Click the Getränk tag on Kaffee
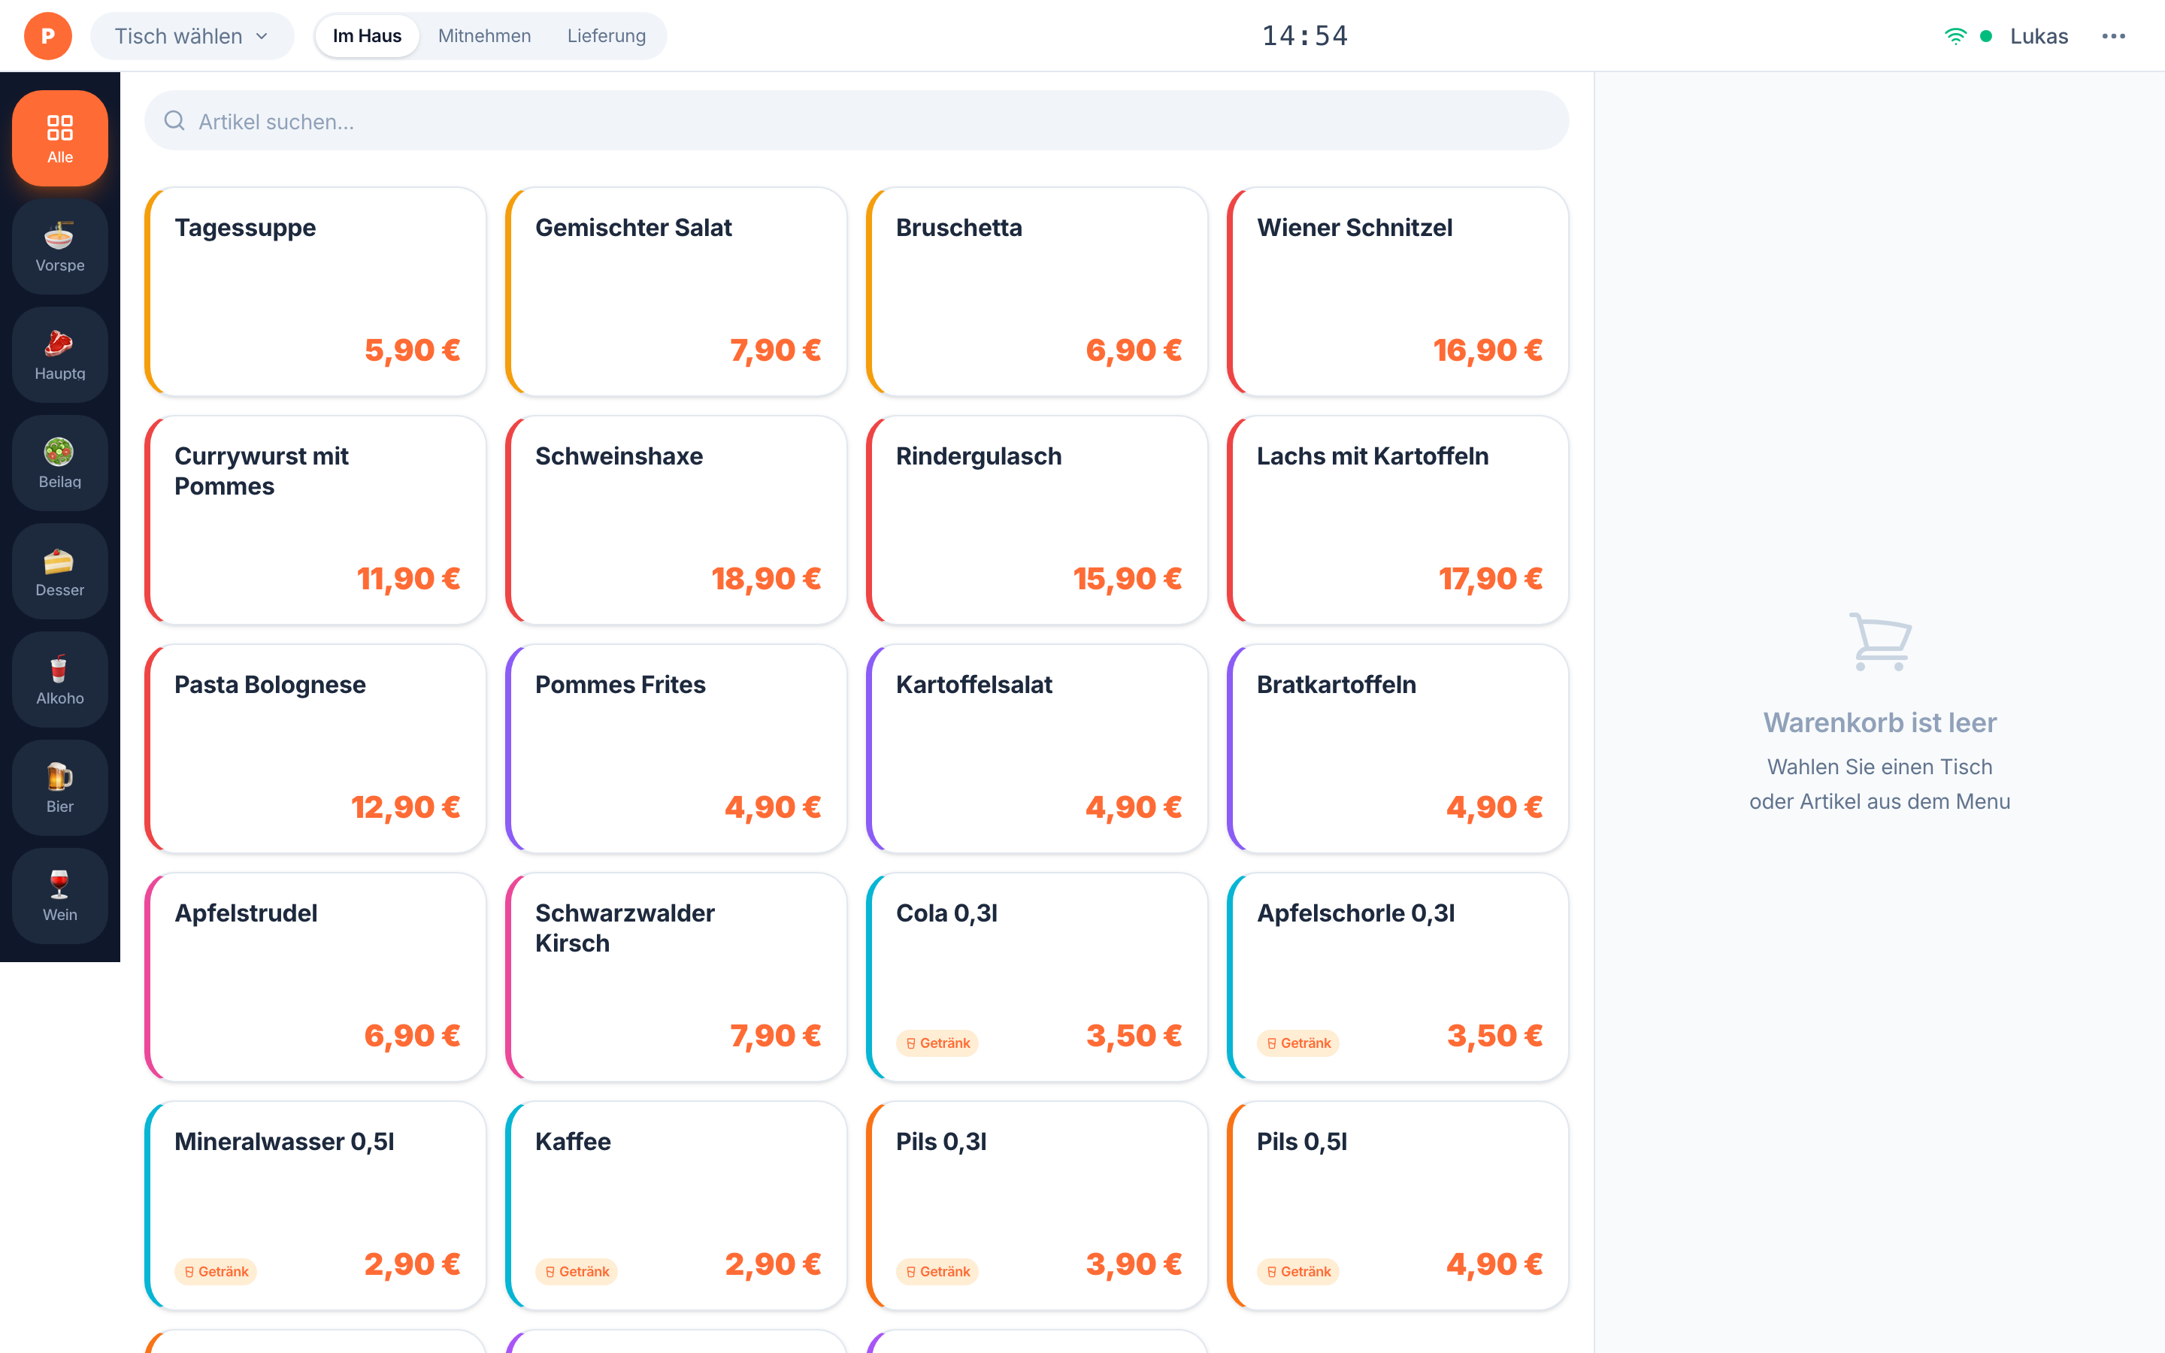This screenshot has width=2165, height=1353. 576,1272
